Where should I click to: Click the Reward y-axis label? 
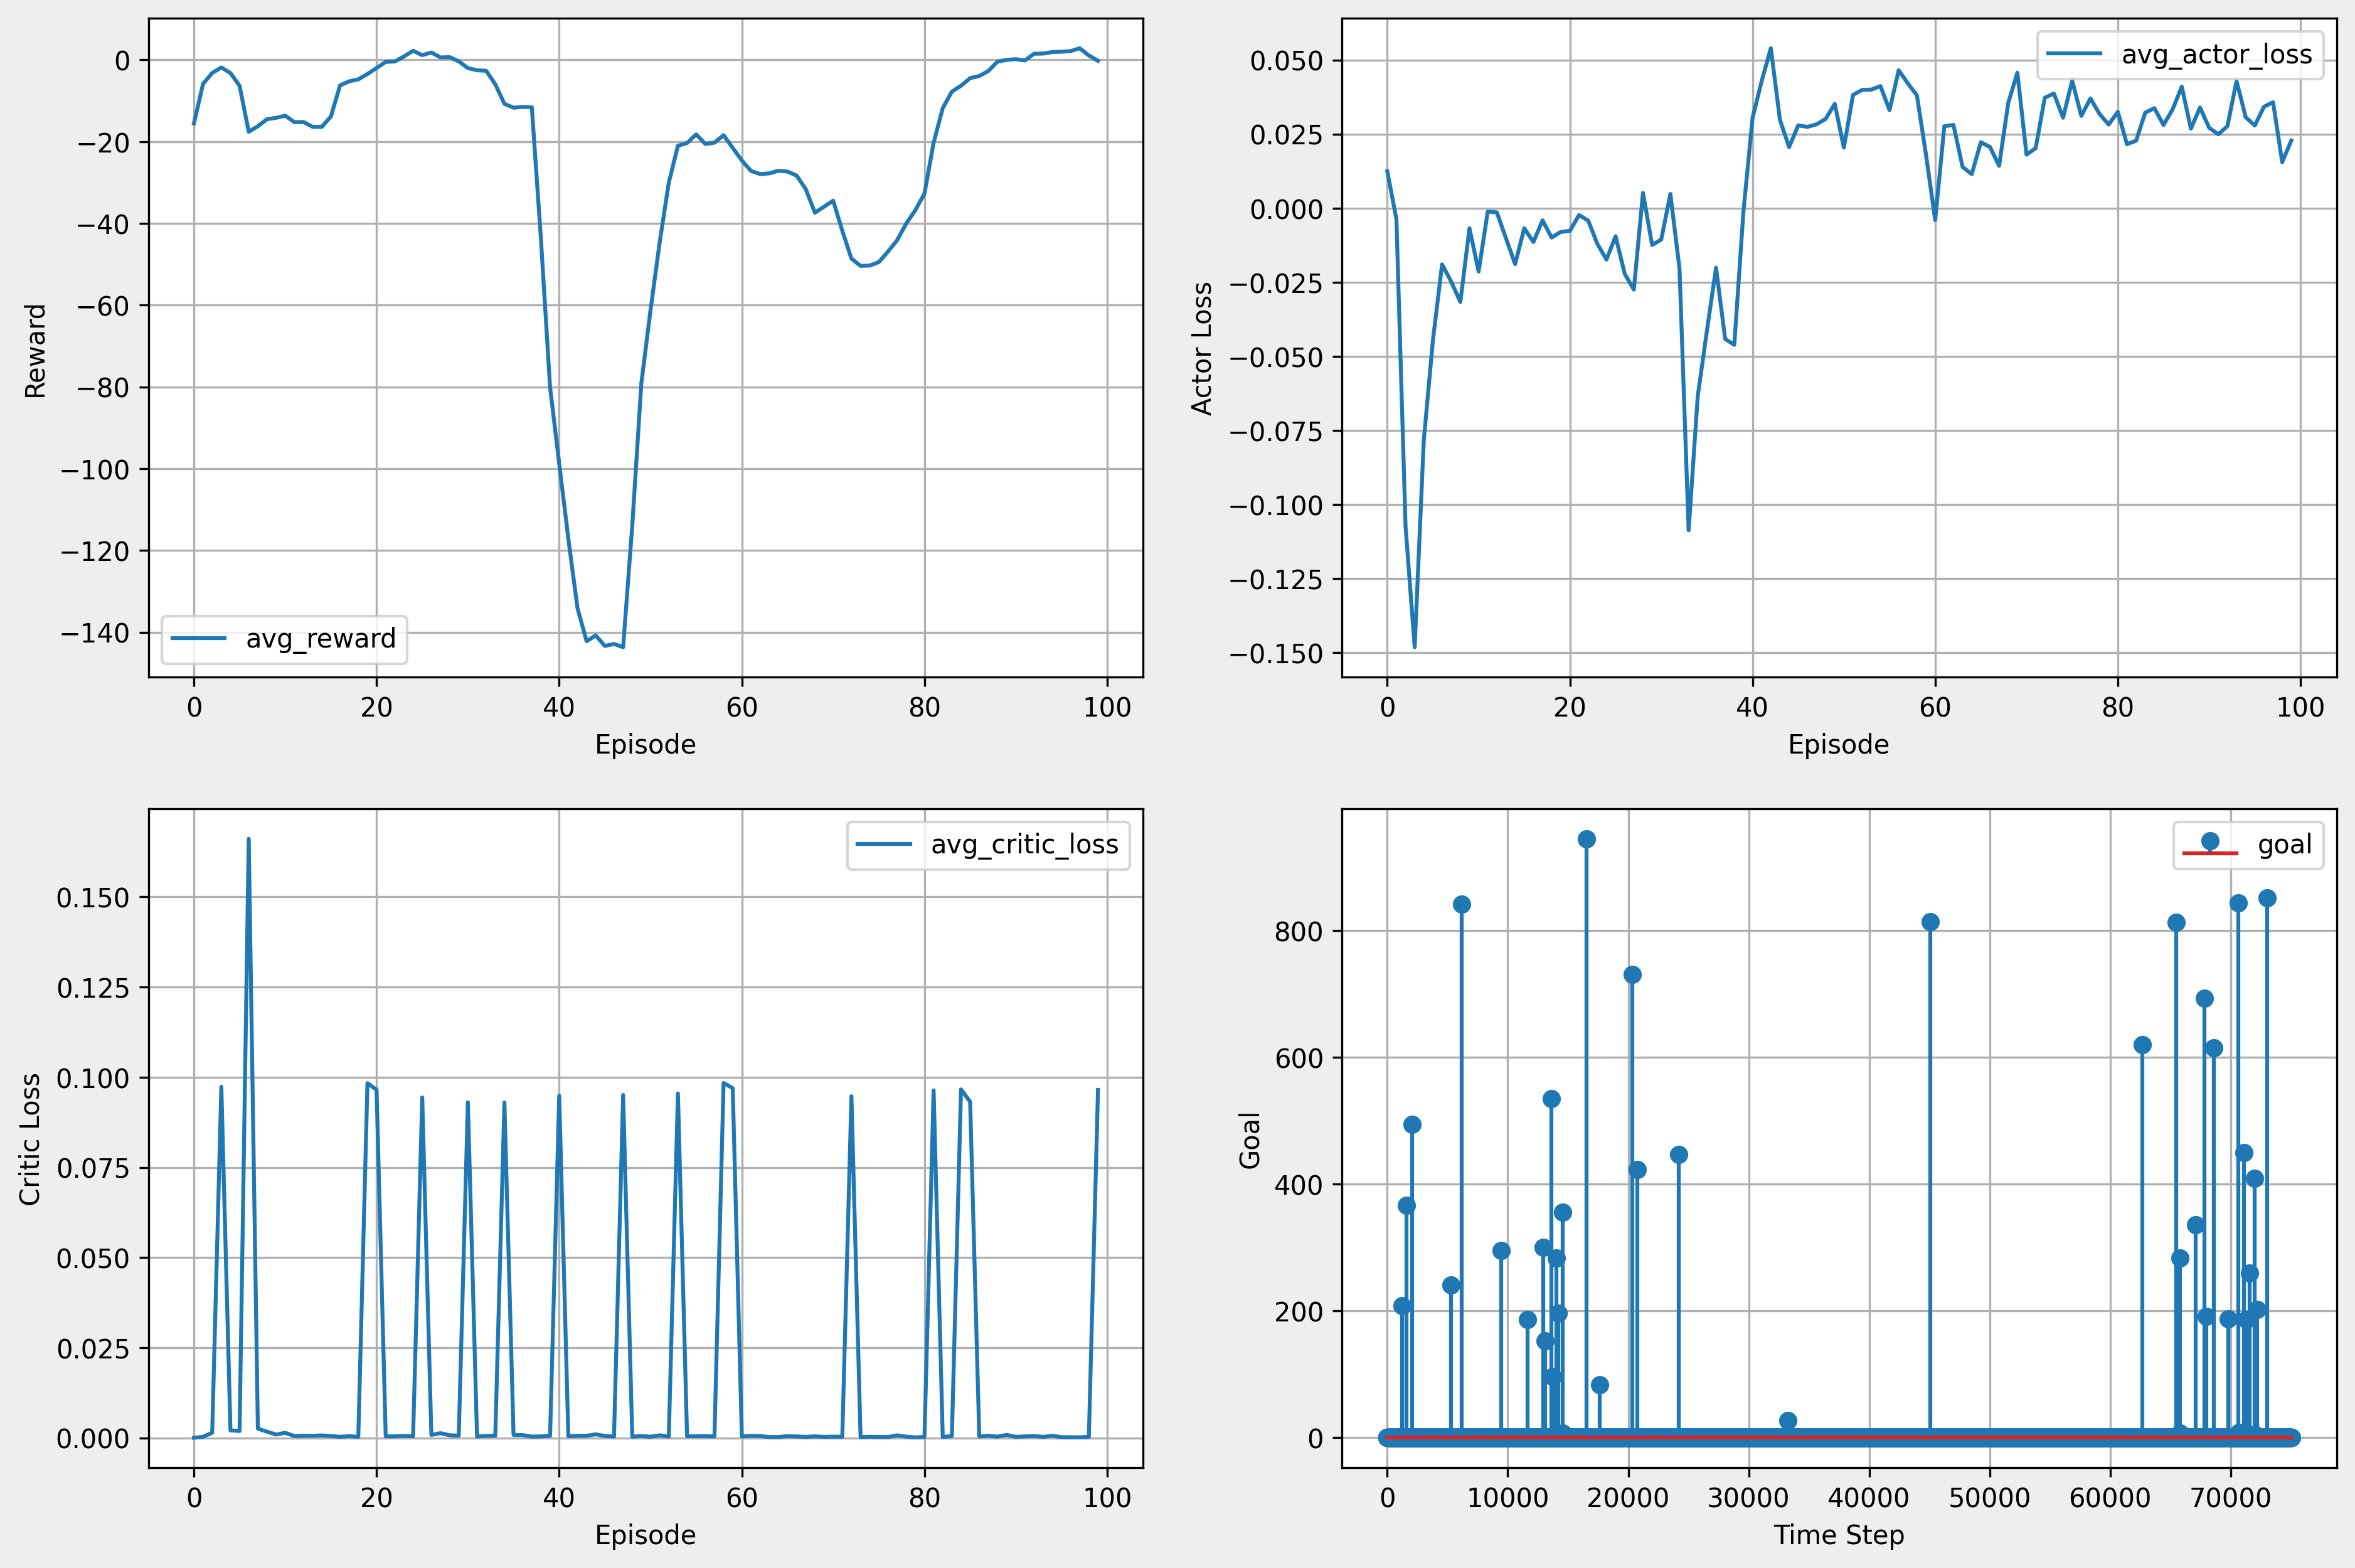click(x=35, y=351)
